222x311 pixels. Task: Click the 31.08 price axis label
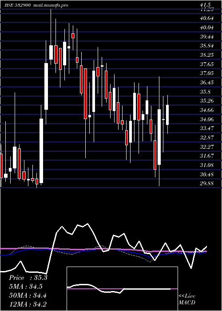[207, 165]
